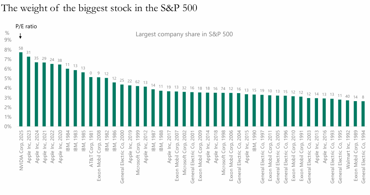Click the AT&T Corp, 1981 bar
370x195 pixels.
coord(91,102)
